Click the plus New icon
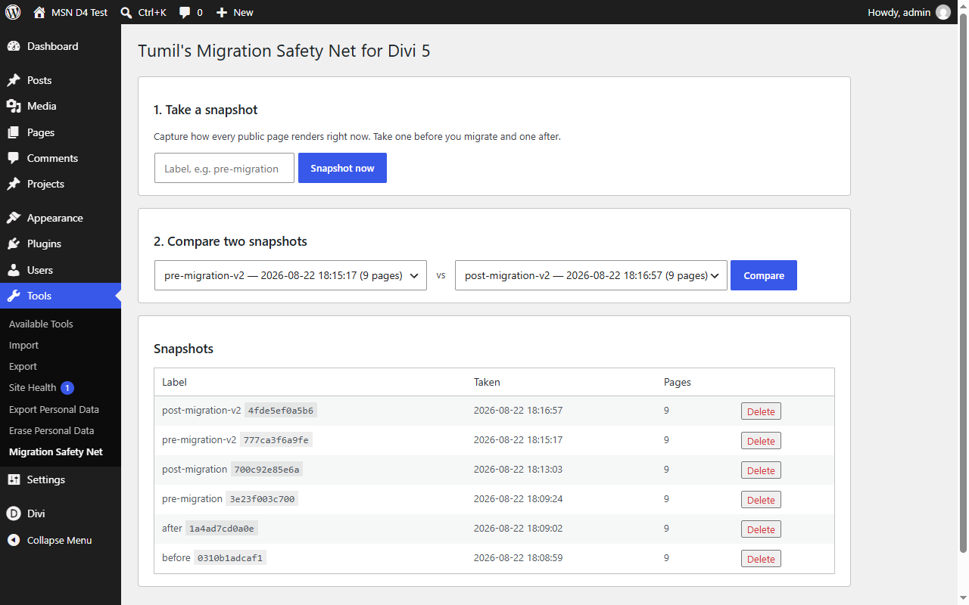This screenshot has height=605, width=969. click(221, 12)
